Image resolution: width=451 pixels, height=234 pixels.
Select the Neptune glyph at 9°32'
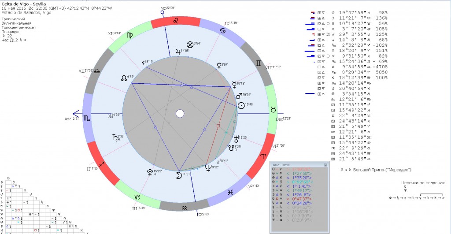click(x=208, y=167)
